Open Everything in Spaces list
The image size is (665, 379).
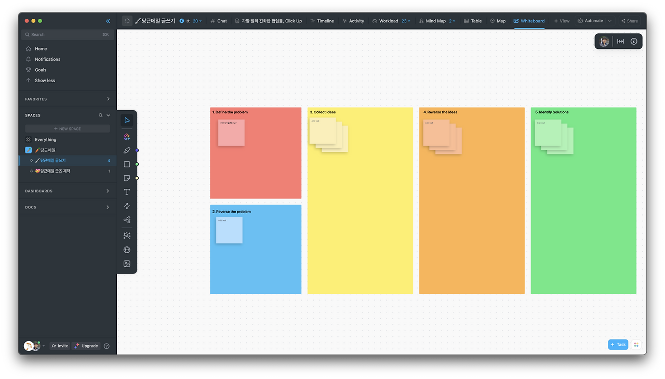pos(46,140)
